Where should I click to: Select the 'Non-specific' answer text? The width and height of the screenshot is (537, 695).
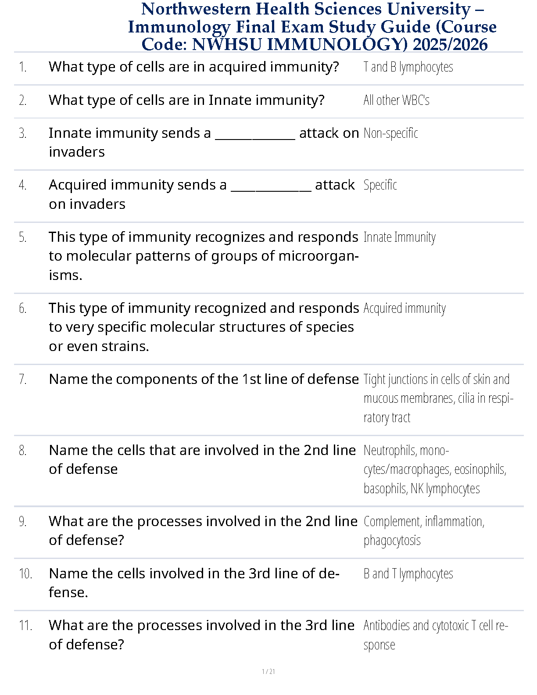pyautogui.click(x=390, y=133)
